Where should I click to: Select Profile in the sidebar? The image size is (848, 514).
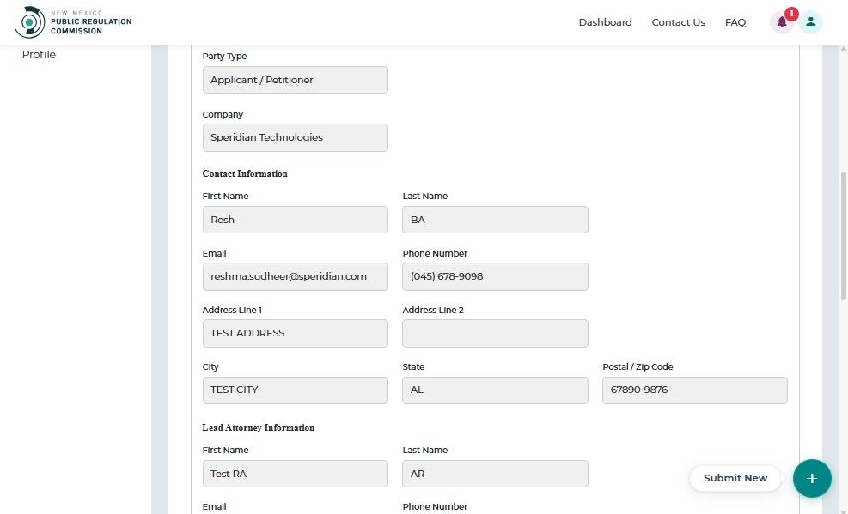click(x=39, y=55)
